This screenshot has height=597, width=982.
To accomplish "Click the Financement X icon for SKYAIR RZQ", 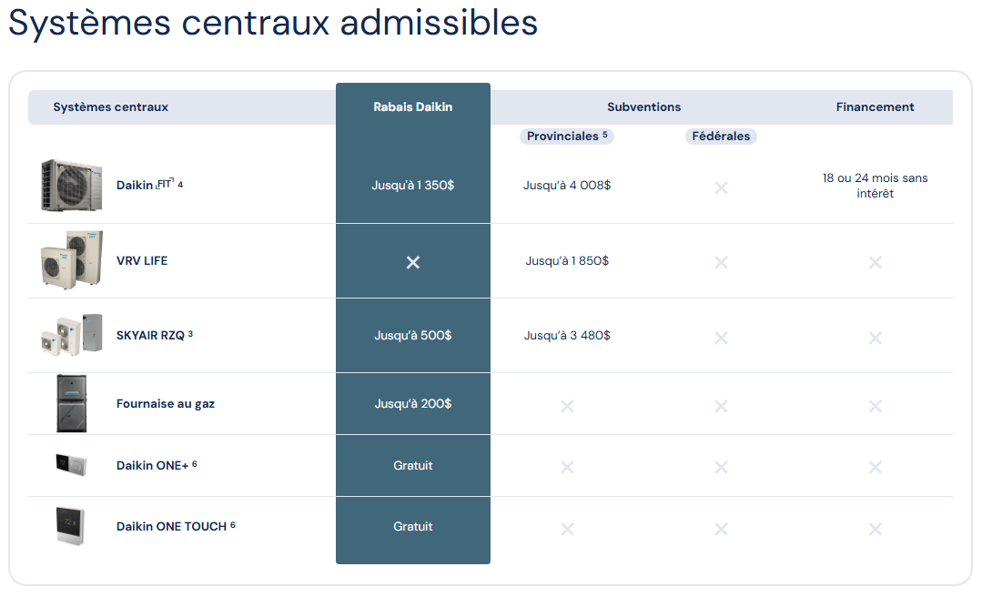I will pos(876,338).
